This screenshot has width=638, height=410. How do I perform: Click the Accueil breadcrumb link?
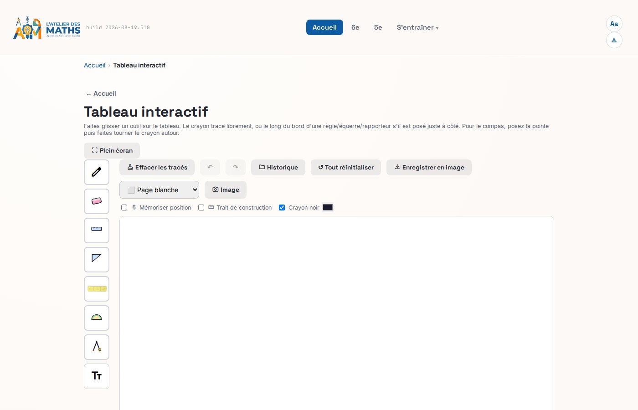click(x=94, y=65)
